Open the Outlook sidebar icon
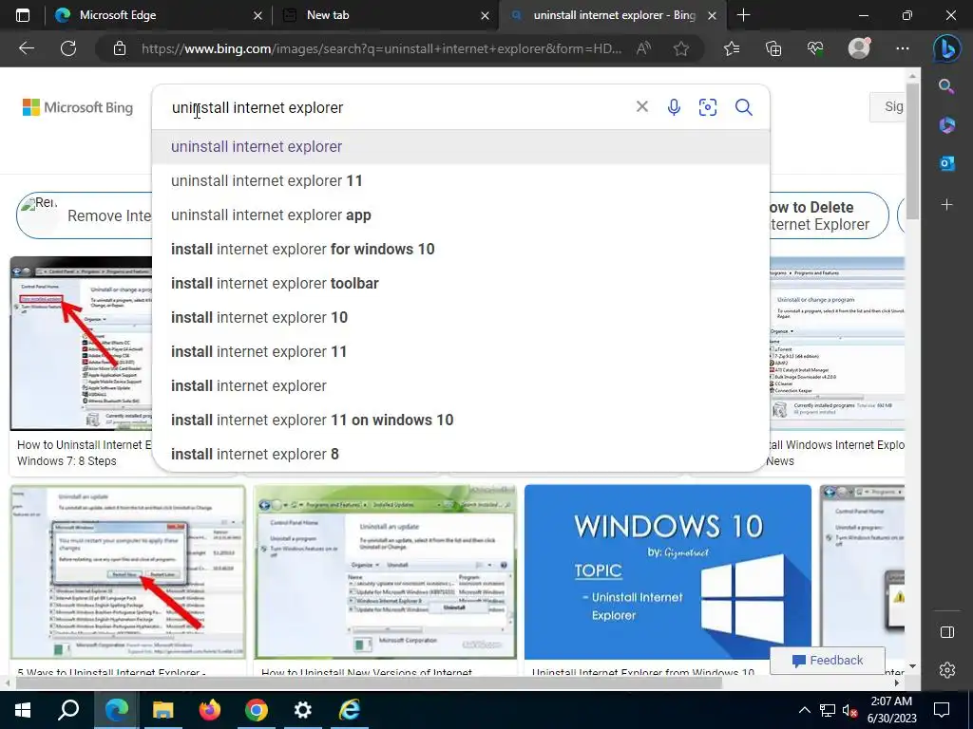 pyautogui.click(x=947, y=163)
